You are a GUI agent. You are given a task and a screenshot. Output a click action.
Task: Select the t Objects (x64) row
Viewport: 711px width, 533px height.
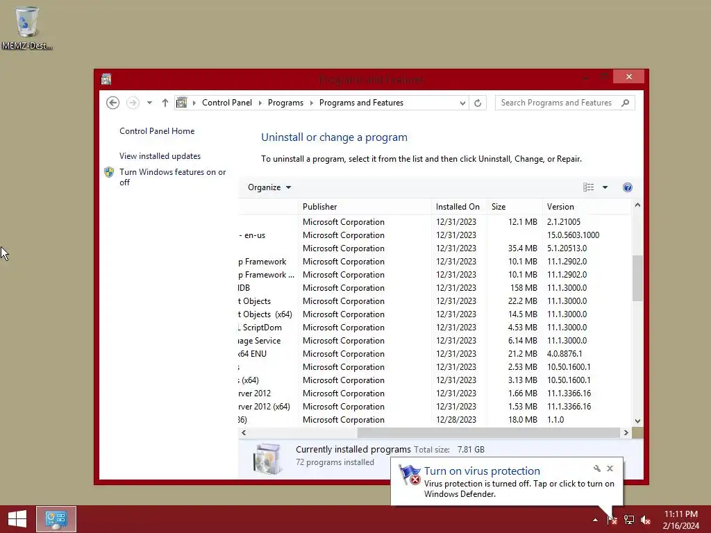435,314
